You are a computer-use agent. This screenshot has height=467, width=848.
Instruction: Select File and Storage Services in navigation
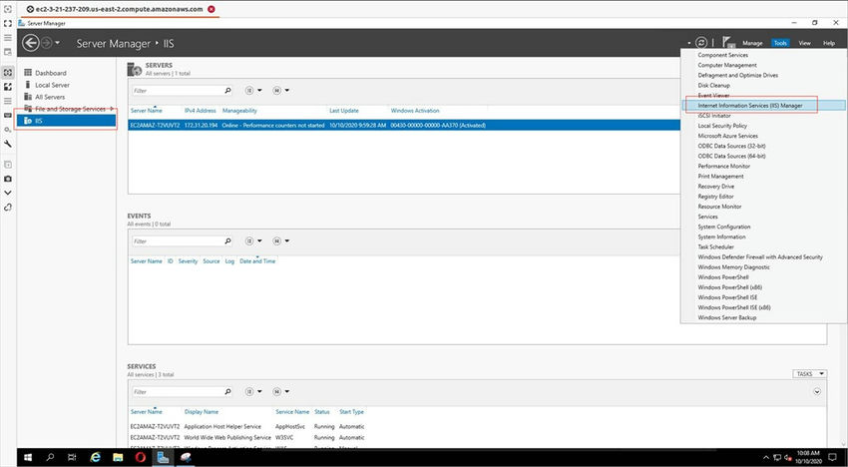[x=70, y=109]
